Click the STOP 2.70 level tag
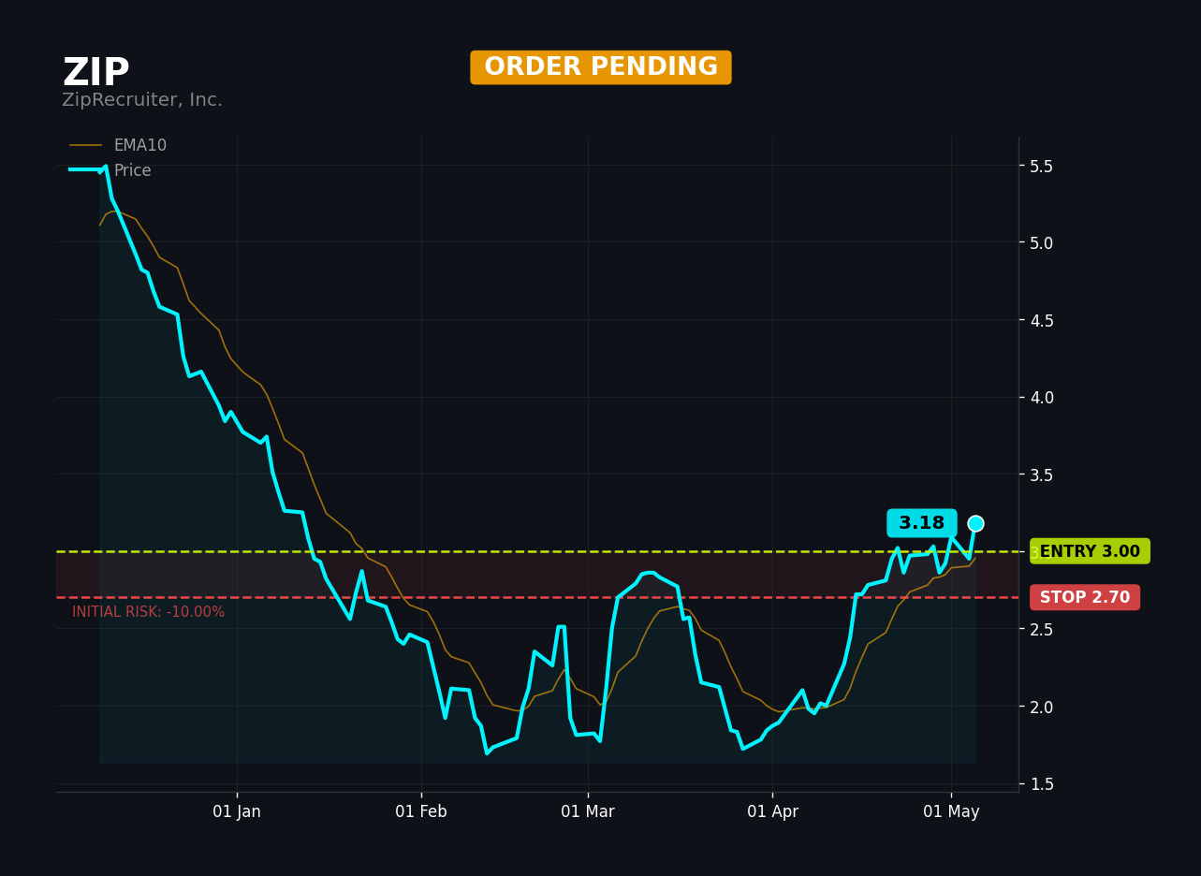The height and width of the screenshot is (876, 1201). click(x=1085, y=597)
